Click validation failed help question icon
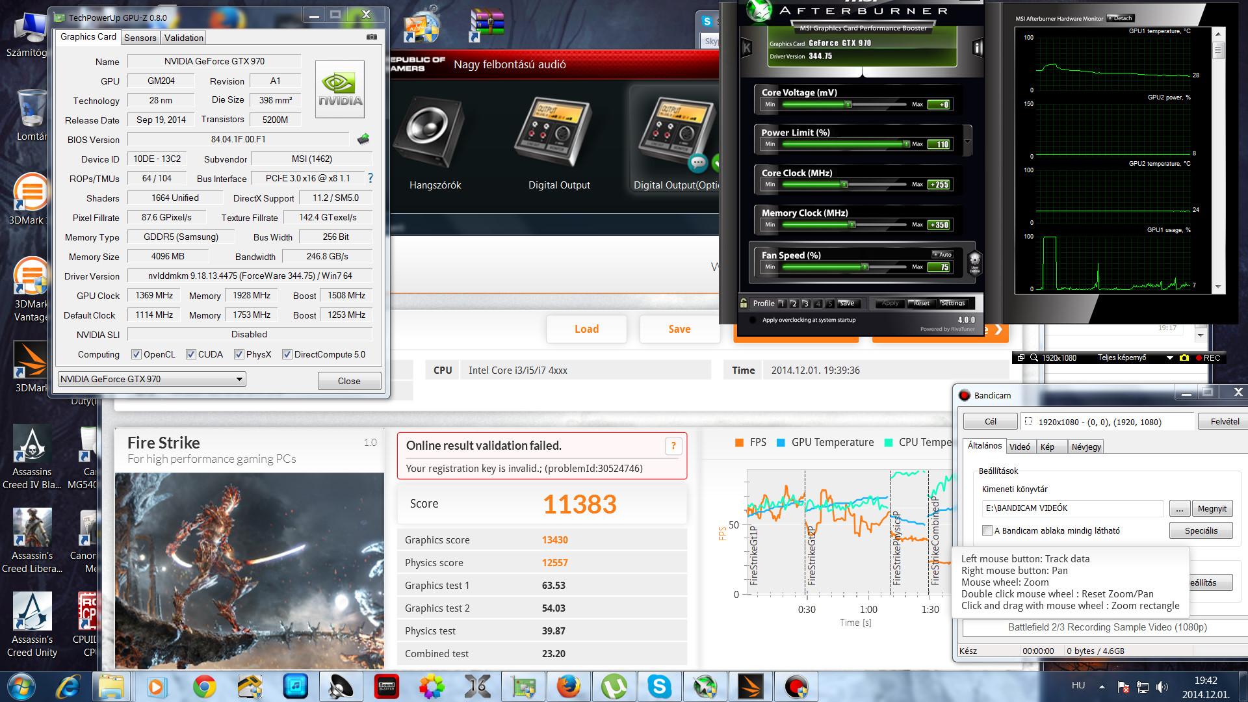Image resolution: width=1248 pixels, height=702 pixels. [x=673, y=446]
